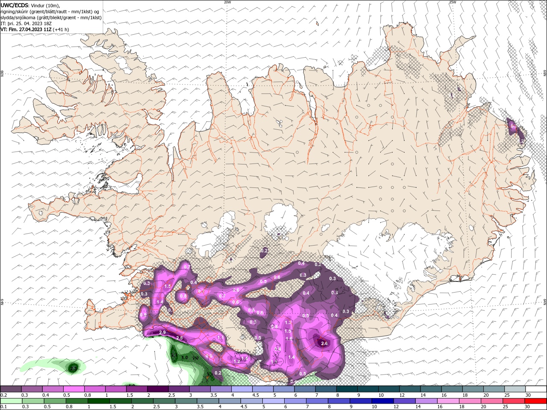Select the darkest green 1 swatch, lower legend row

98,401
